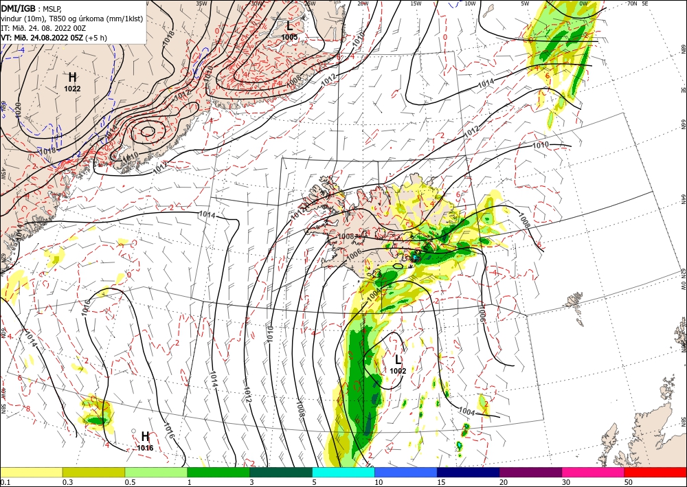Screen dimensions: 687x487
Task: Click the 'VT: Mið. 24.08.2022 05Z (+5 h)' line
Action: pos(54,37)
